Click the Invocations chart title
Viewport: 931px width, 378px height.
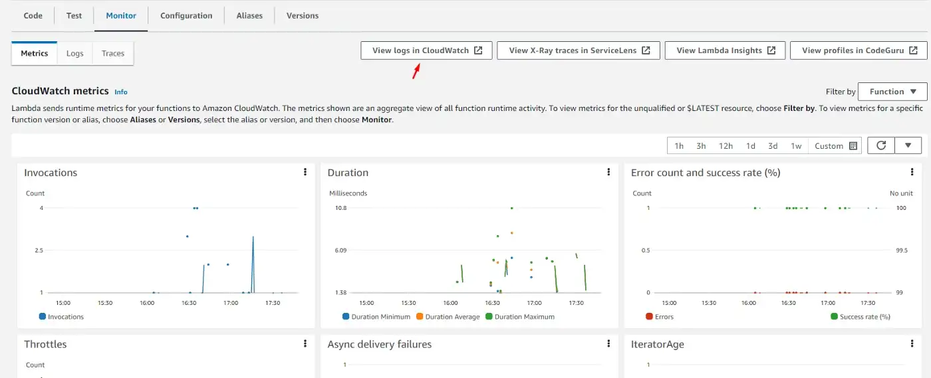(x=51, y=173)
